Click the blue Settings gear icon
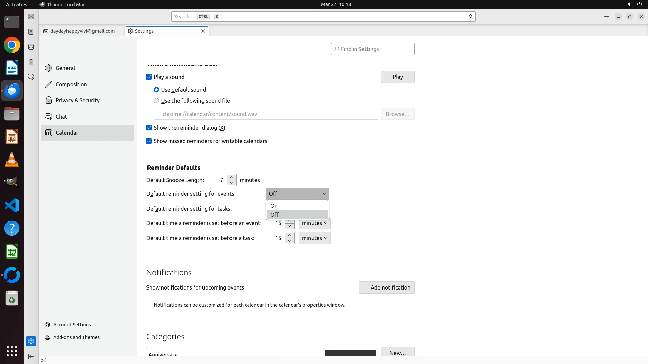Viewport: 648px width, 364px height. pyautogui.click(x=31, y=341)
